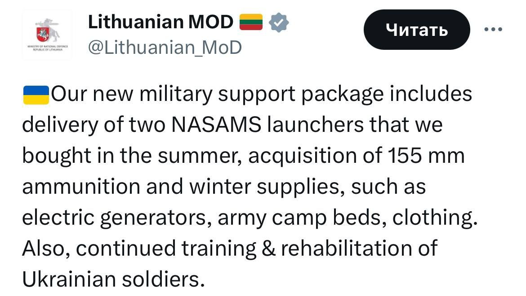Viewport: 526px width, 296px height.
Task: Click the word NASAMS in the tweet
Action: pos(216,125)
